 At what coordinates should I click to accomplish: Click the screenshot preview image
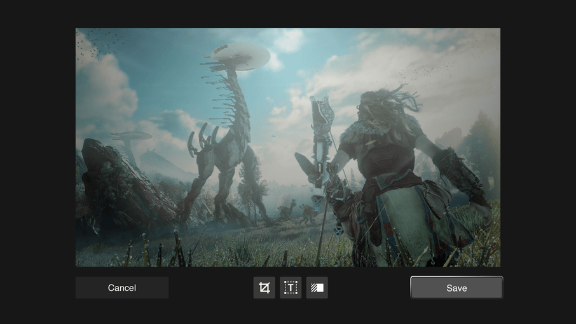pos(288,147)
